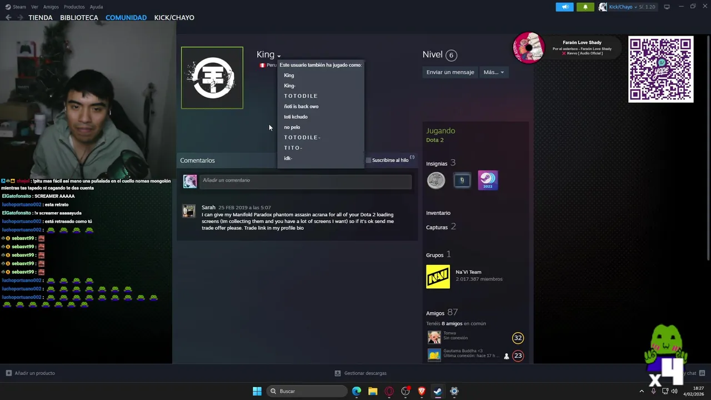Click Enviar un mensaje button
Image resolution: width=711 pixels, height=400 pixels.
[450, 72]
